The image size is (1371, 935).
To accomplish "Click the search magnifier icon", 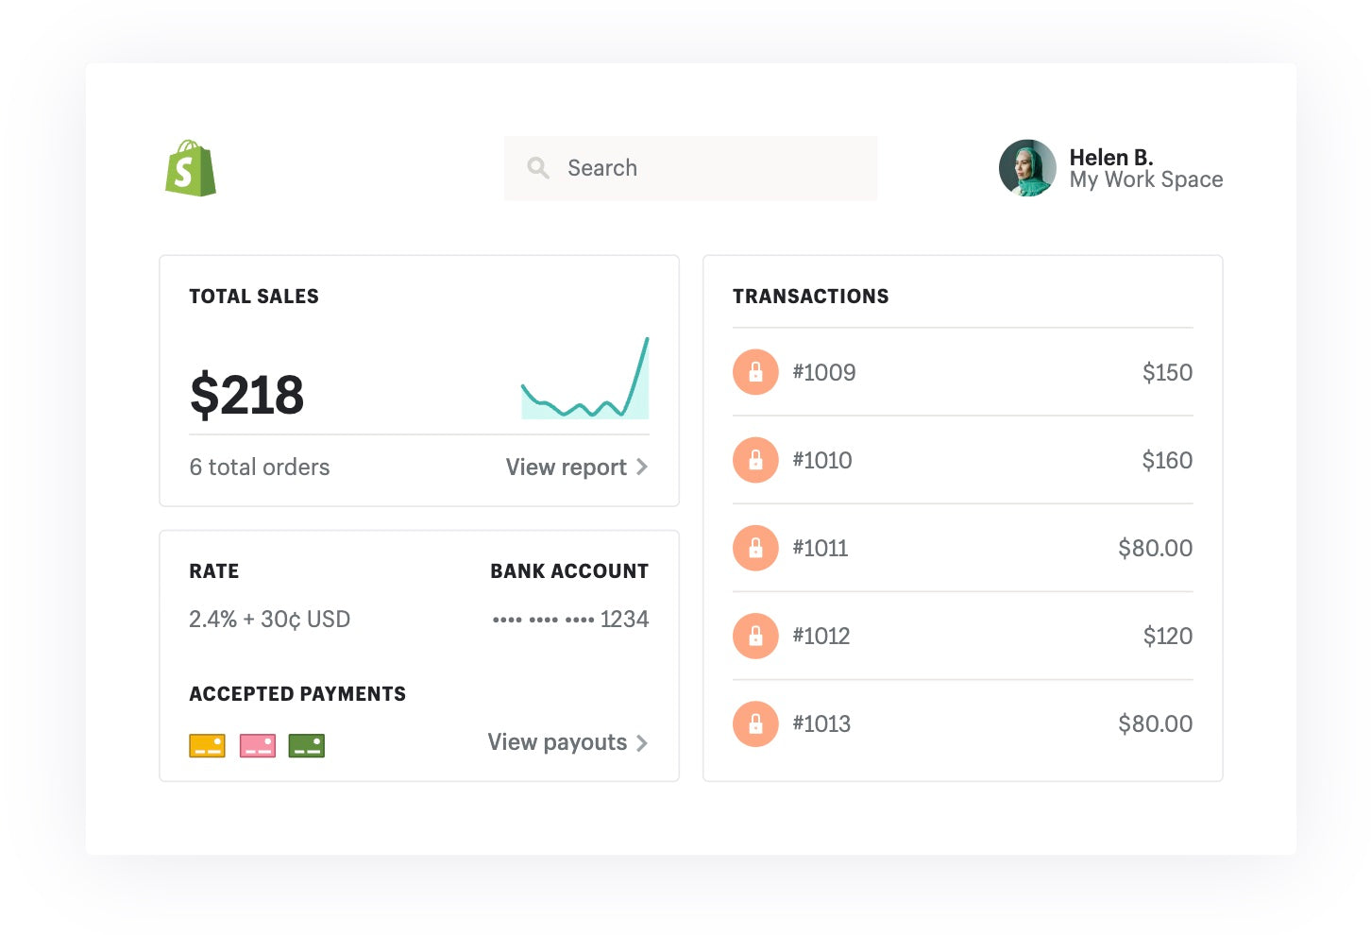I will (538, 167).
